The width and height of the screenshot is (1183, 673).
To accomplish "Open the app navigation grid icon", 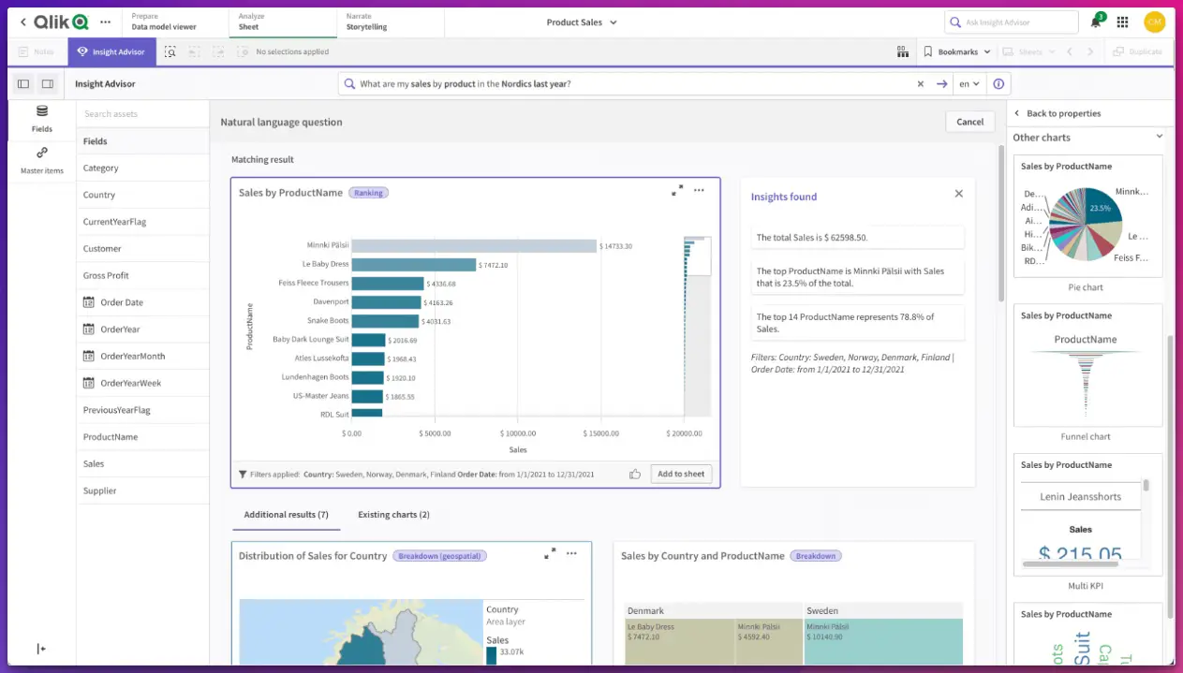I will point(1122,22).
